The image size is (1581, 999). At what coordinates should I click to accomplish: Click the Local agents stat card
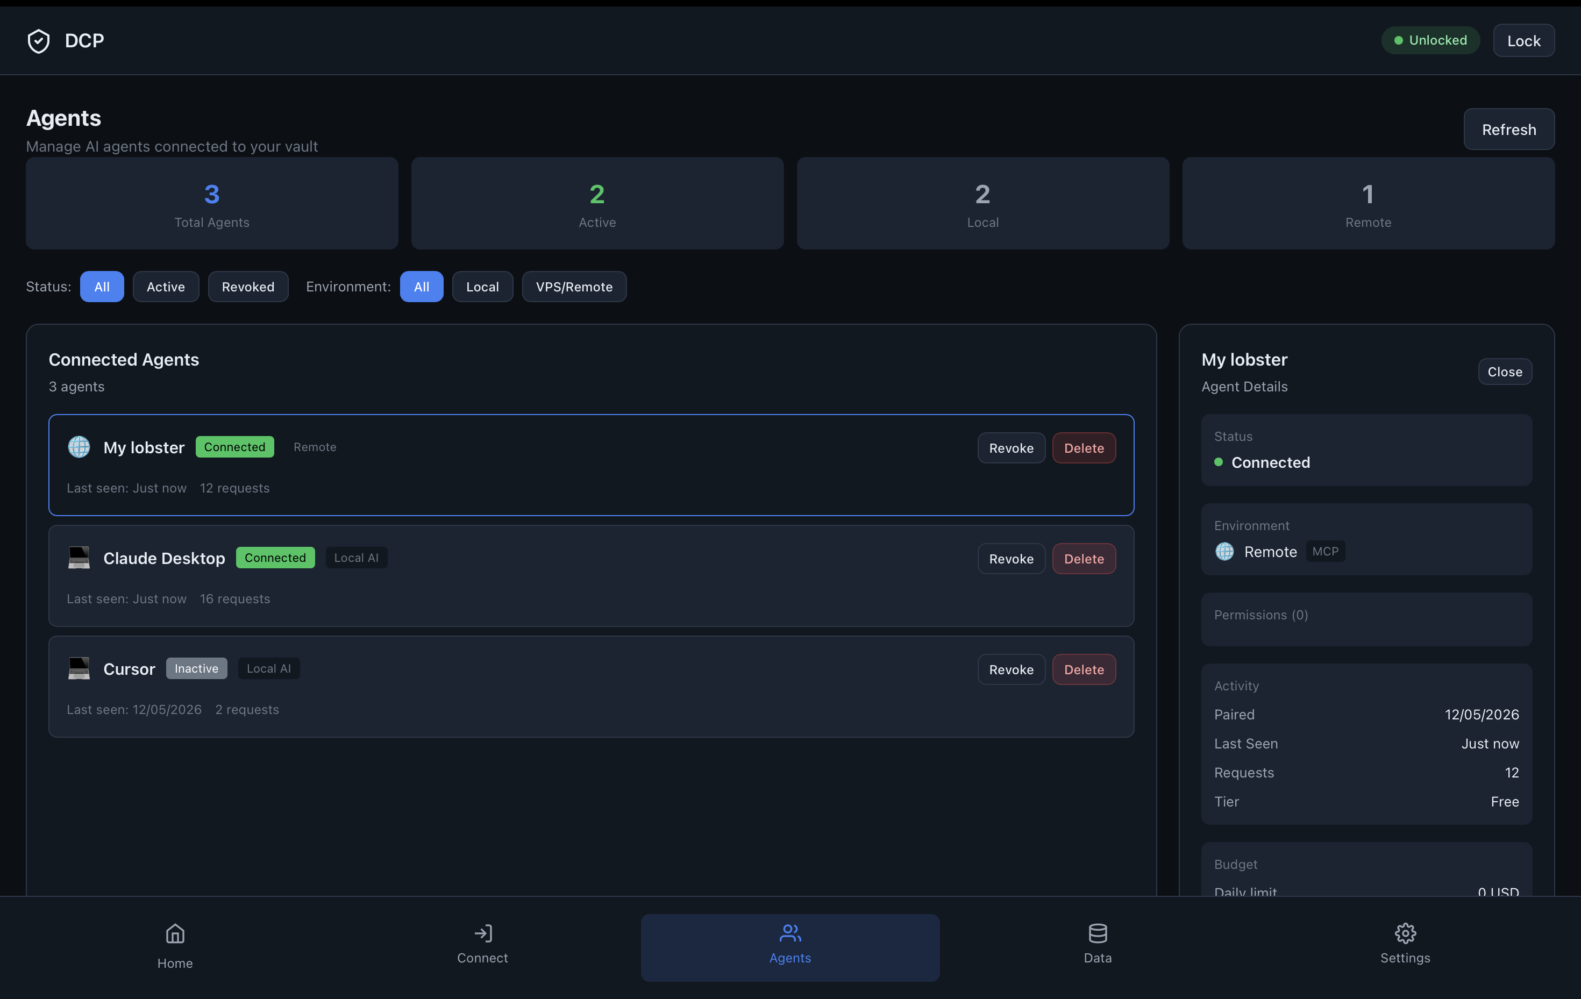click(983, 203)
